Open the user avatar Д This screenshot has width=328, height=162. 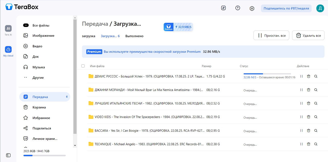pyautogui.click(x=320, y=8)
